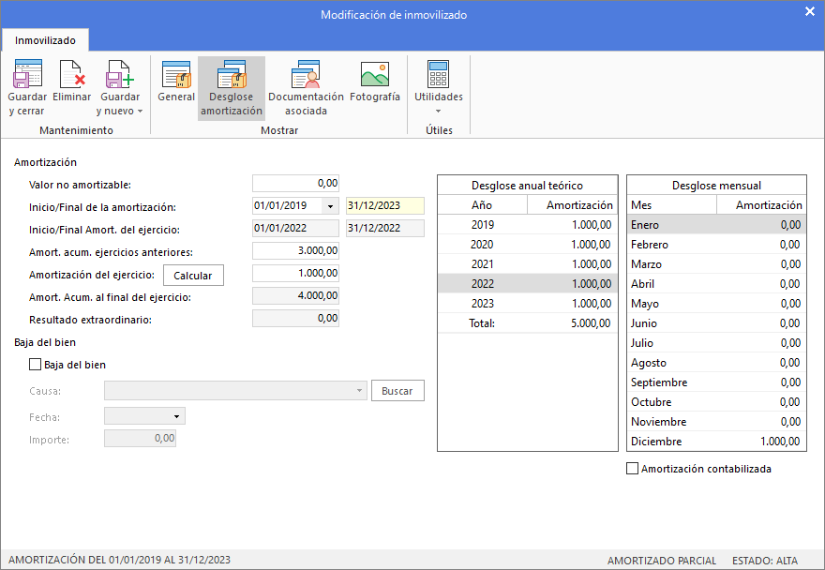825x570 pixels.
Task: Click Amortización header in monthly table
Action: 761,204
